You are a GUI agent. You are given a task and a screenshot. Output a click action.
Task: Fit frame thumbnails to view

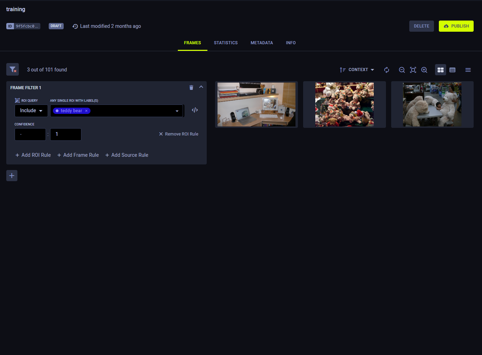click(x=413, y=70)
